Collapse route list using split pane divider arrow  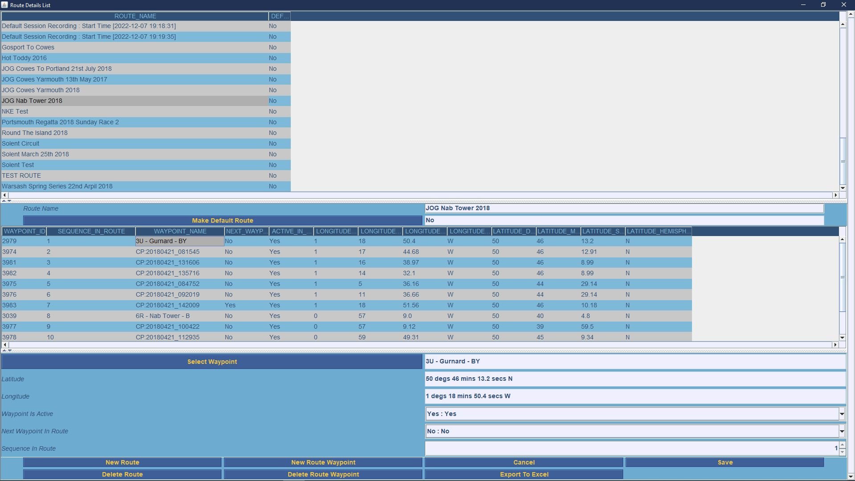[x=4, y=201]
